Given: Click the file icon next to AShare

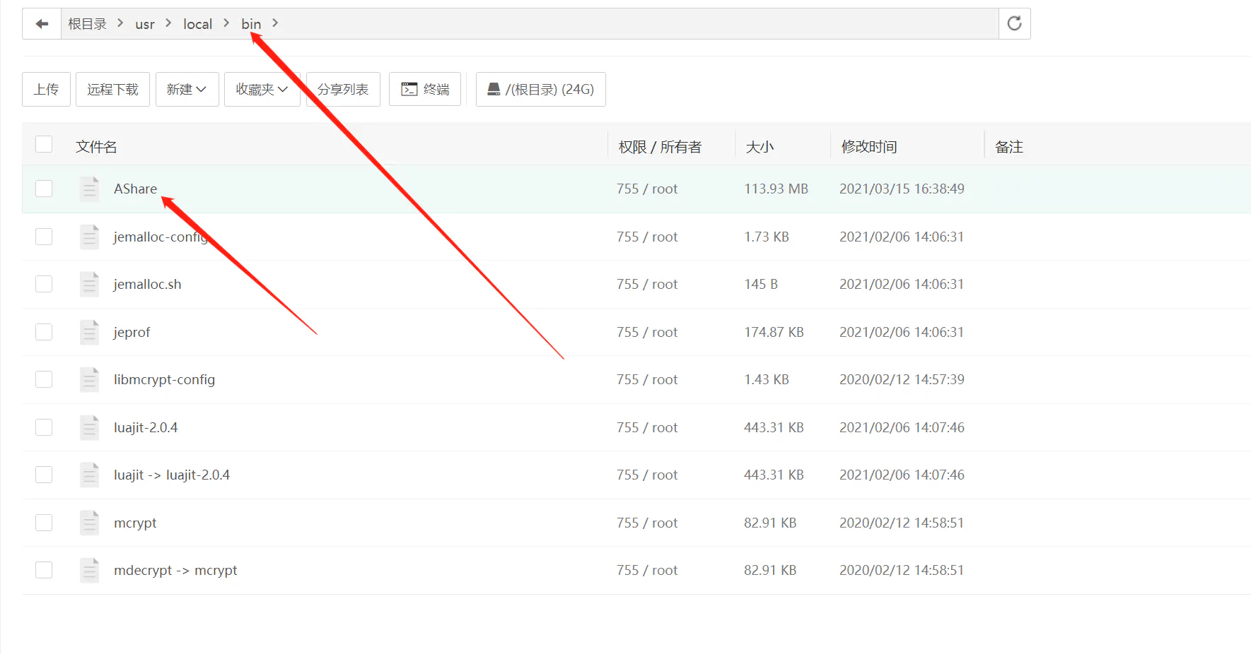Looking at the screenshot, I should click(89, 189).
